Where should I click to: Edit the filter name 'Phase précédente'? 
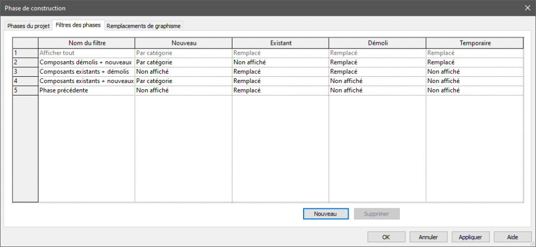pyautogui.click(x=86, y=90)
